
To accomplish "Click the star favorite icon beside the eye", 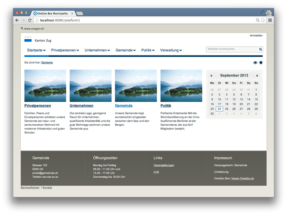I will [261, 63].
